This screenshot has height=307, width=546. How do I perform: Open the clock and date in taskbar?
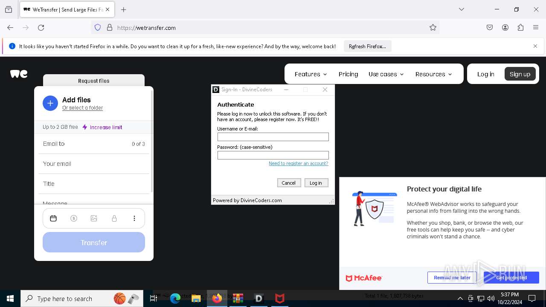pyautogui.click(x=509, y=298)
